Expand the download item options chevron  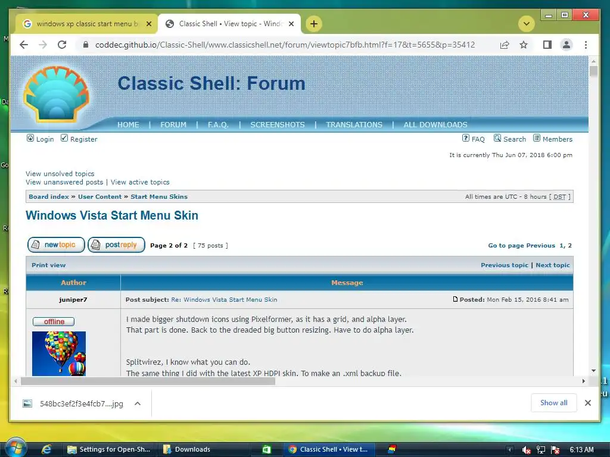pyautogui.click(x=138, y=403)
